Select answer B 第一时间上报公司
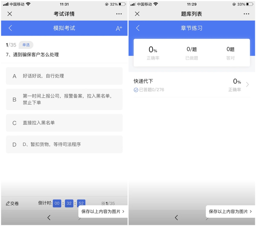The height and width of the screenshot is (226, 256). [64, 99]
